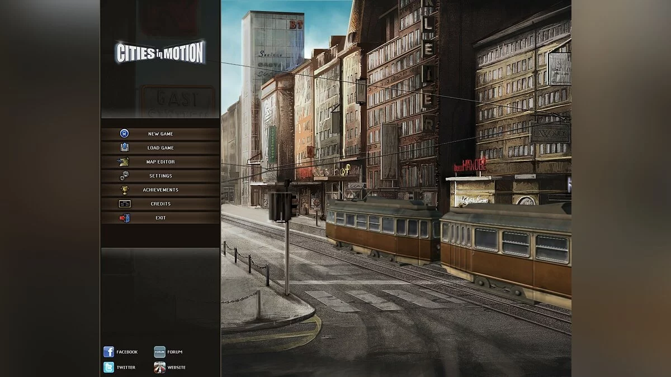Start a New Game

pos(160,133)
